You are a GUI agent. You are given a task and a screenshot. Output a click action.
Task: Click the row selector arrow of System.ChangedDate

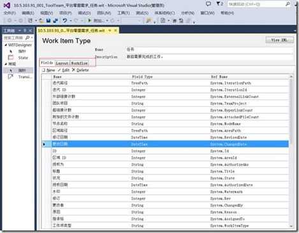[x=44, y=144]
